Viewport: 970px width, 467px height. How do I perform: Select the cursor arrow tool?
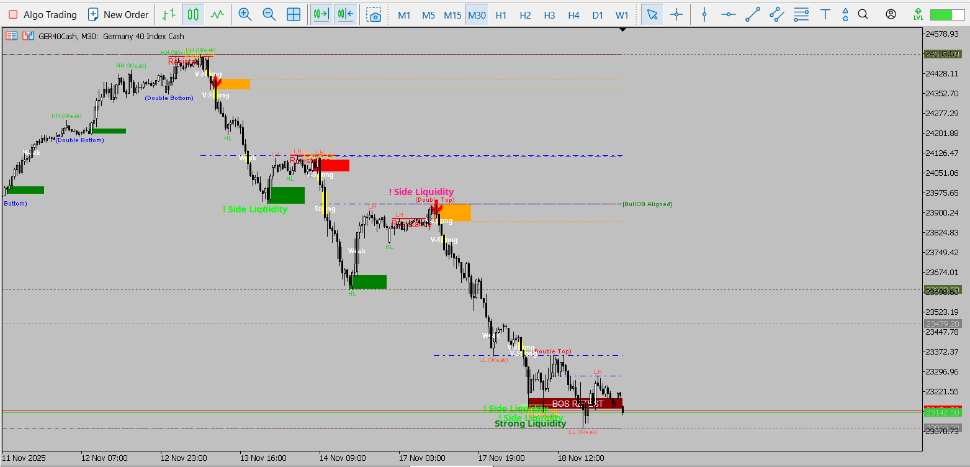coord(652,14)
